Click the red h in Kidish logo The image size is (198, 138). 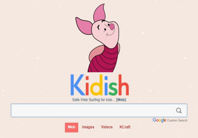pos(124,85)
